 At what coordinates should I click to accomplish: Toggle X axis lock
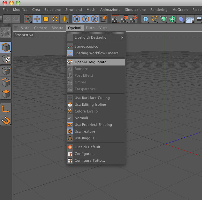tap(77, 19)
